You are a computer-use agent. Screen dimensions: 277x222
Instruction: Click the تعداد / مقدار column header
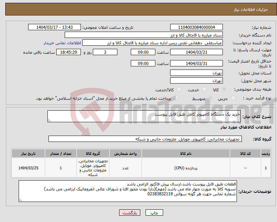pos(61,154)
